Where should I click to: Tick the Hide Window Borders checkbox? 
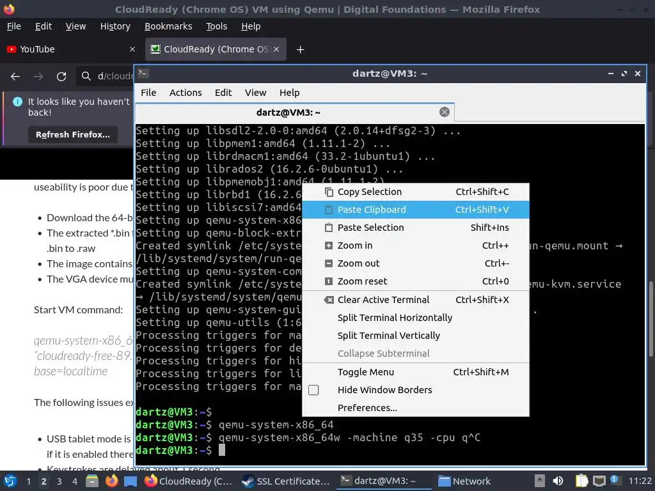click(313, 390)
